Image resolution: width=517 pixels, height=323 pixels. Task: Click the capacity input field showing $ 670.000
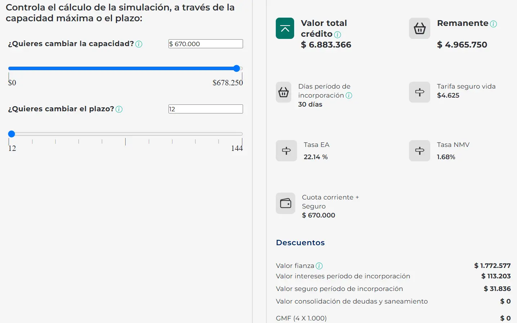pos(206,44)
